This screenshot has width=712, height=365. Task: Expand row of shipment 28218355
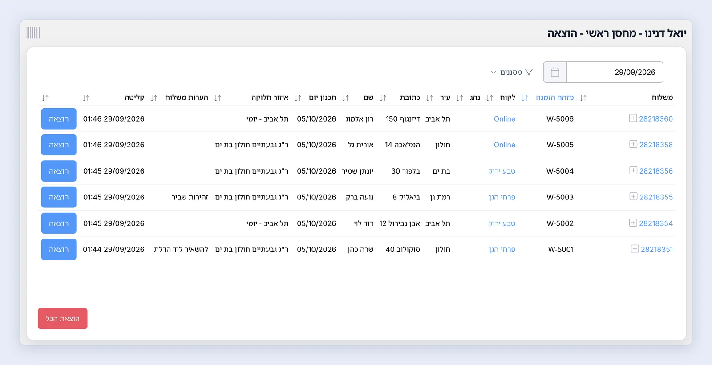(x=633, y=196)
